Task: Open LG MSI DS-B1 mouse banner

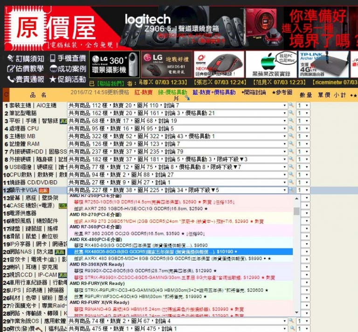Action: click(x=167, y=64)
